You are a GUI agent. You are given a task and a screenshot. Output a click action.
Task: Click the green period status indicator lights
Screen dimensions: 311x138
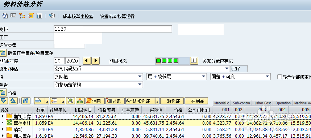pyautogui.click(x=167, y=61)
